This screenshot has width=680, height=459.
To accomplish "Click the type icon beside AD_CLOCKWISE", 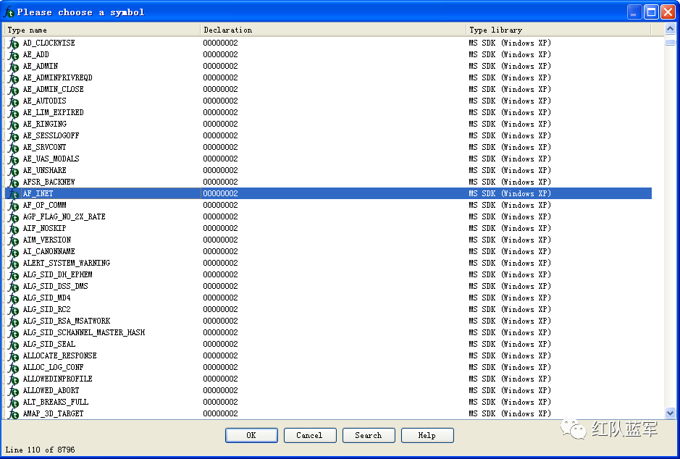I will pos(14,43).
